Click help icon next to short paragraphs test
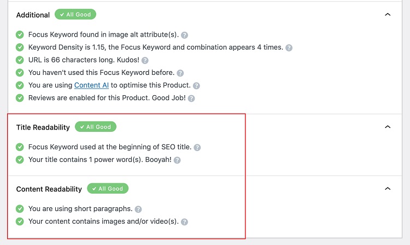Viewport: 410px width, 245px height. (x=138, y=209)
